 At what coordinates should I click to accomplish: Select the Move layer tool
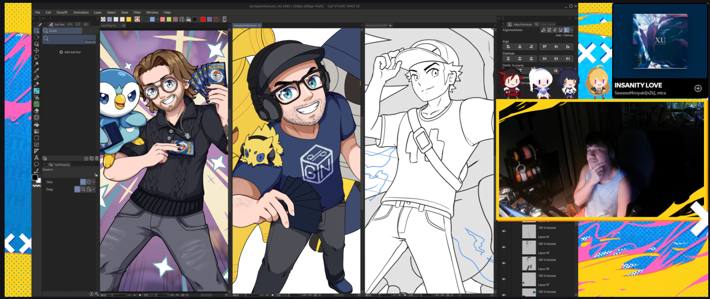(37, 50)
